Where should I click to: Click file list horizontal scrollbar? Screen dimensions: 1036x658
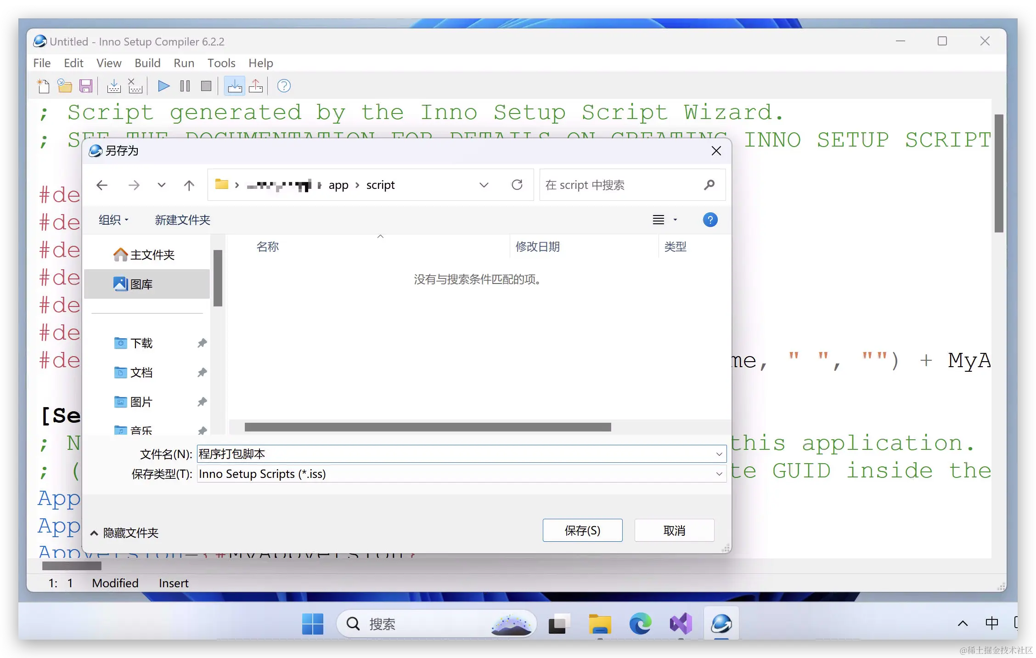(x=428, y=427)
